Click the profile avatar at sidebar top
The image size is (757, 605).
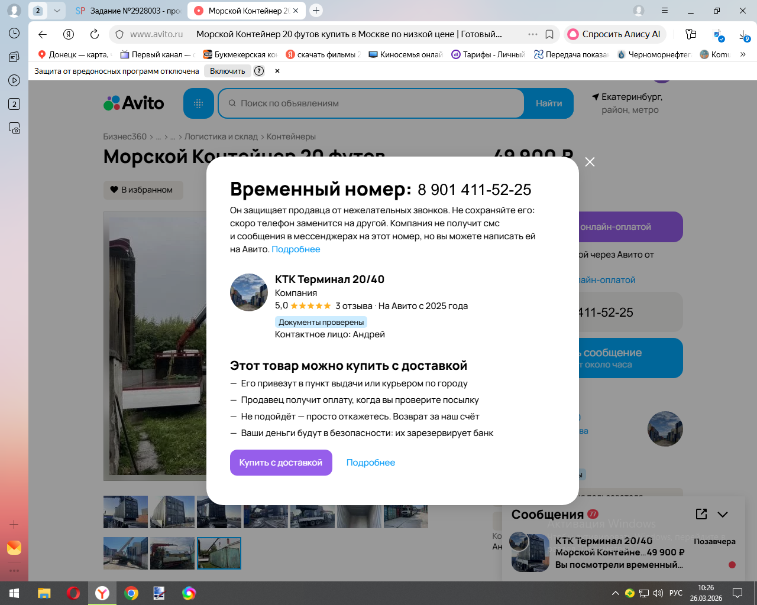click(x=14, y=11)
